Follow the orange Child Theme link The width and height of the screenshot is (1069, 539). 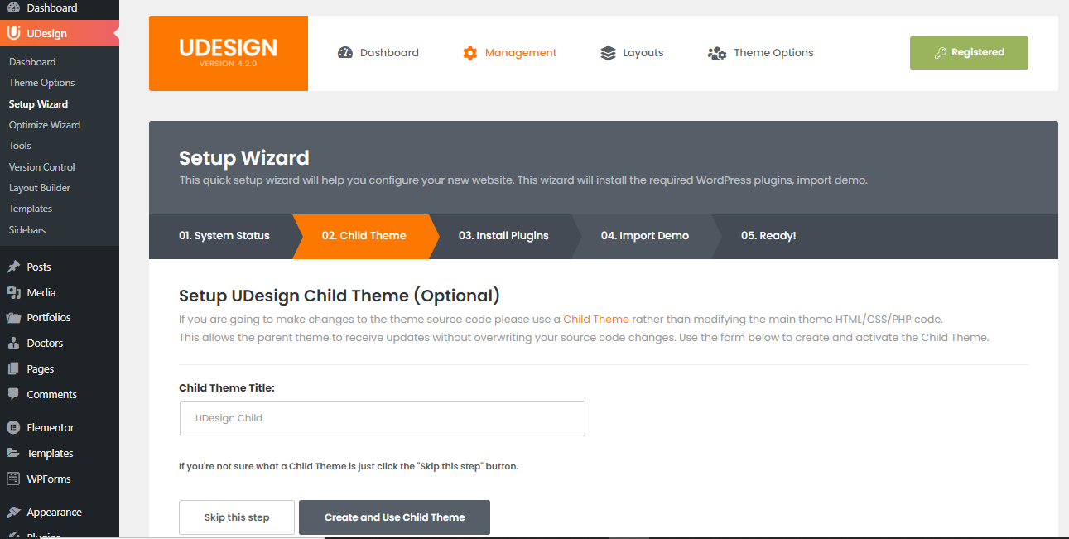point(596,319)
